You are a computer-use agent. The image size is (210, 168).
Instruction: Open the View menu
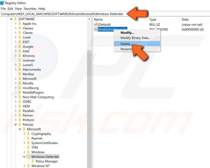[18, 9]
